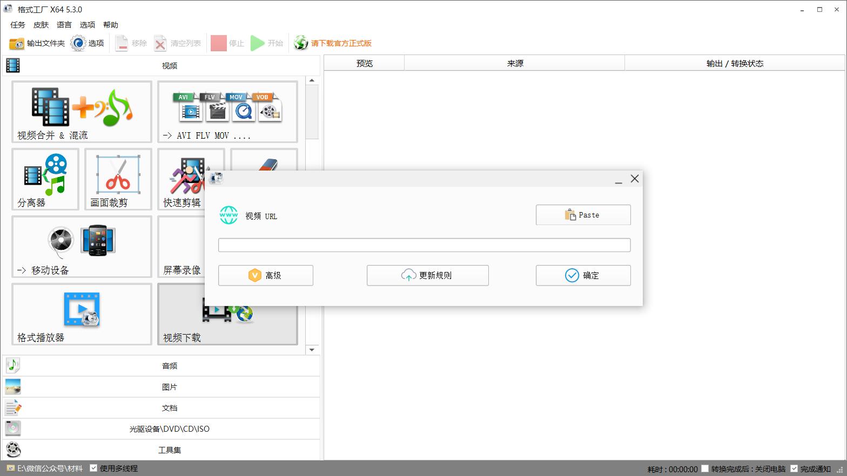Click the landscape icon of 图片 section
Viewport: 847px width, 476px height.
pos(13,386)
